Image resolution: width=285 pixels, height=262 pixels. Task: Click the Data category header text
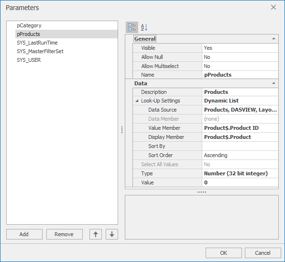coord(141,83)
